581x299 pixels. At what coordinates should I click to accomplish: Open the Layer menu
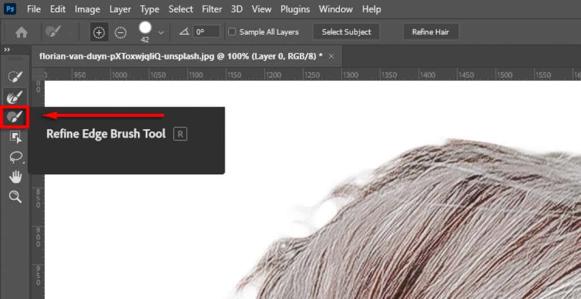click(120, 9)
